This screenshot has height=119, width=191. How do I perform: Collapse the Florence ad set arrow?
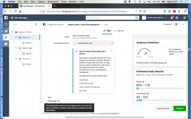16,59
